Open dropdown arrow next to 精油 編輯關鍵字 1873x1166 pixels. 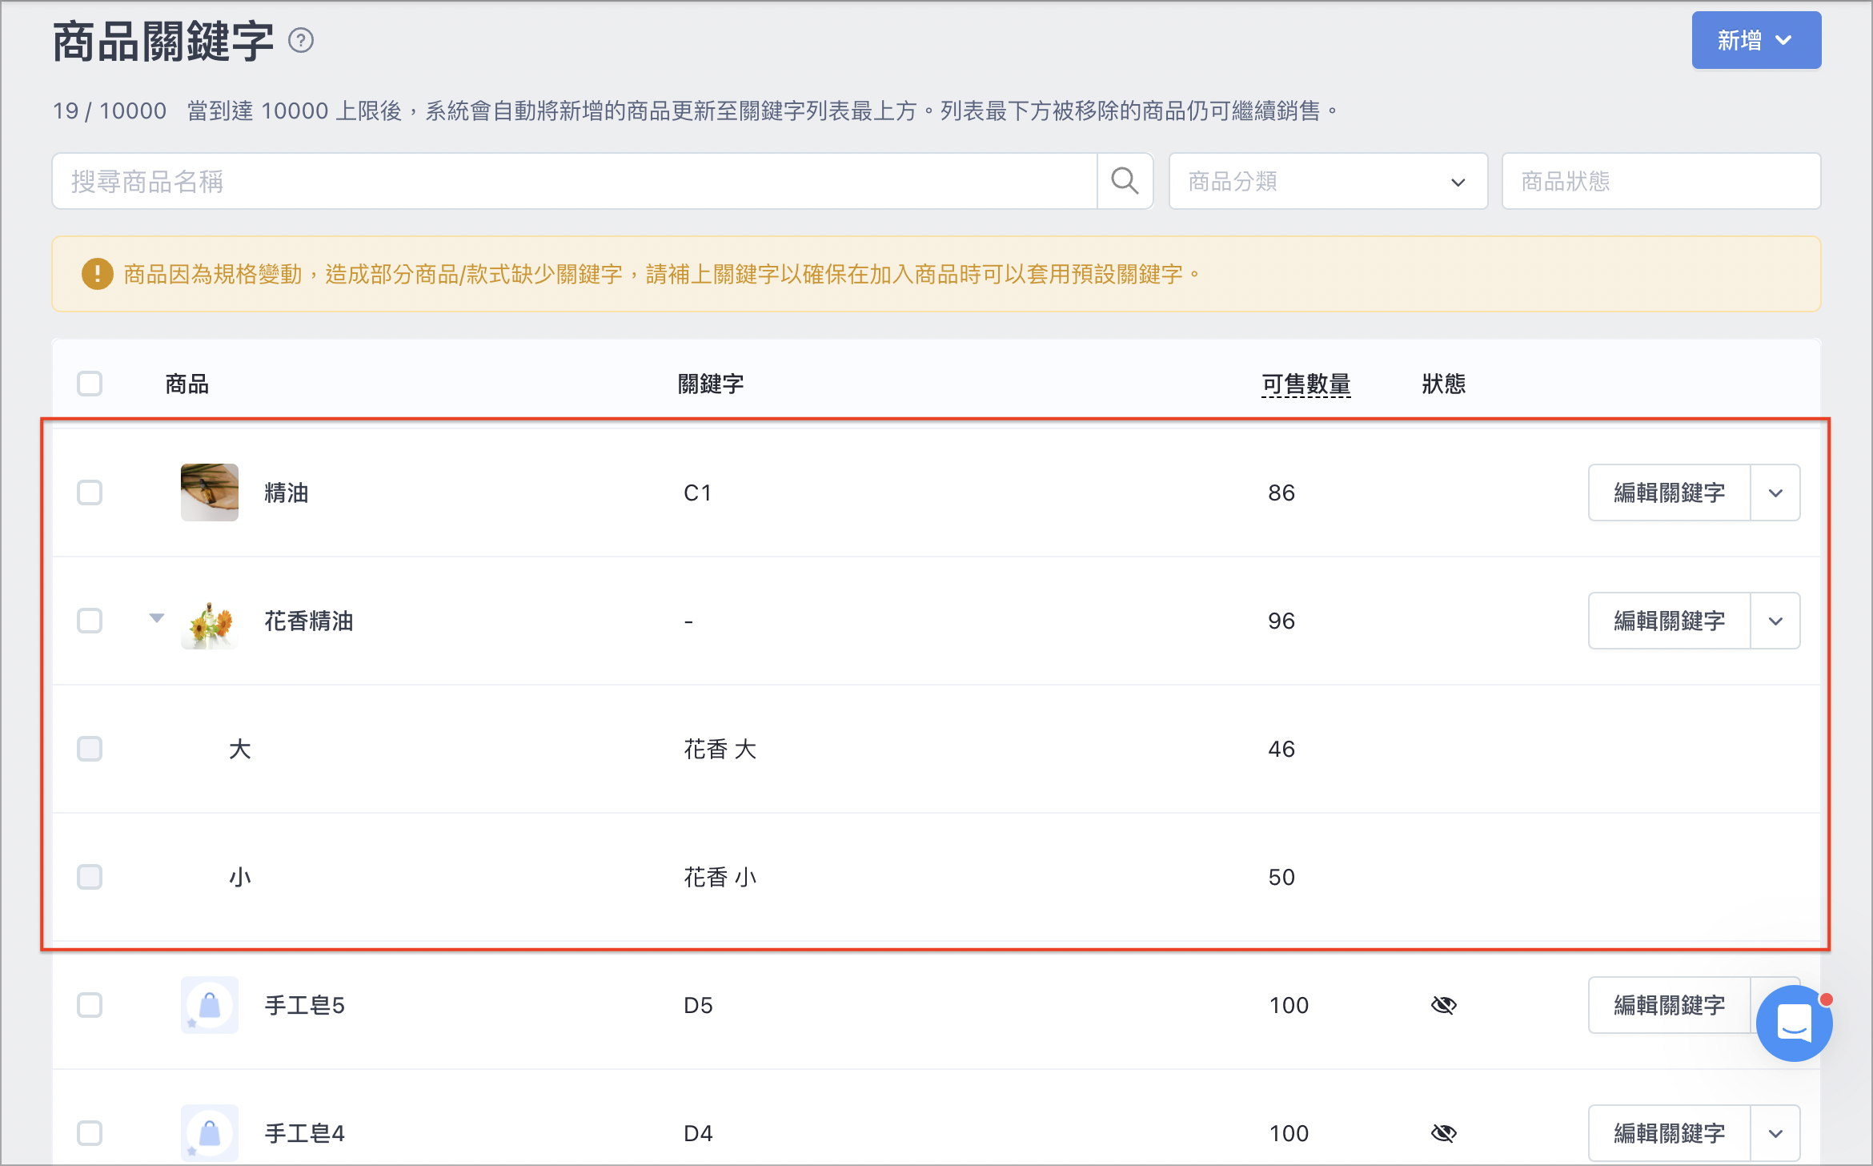(1775, 493)
